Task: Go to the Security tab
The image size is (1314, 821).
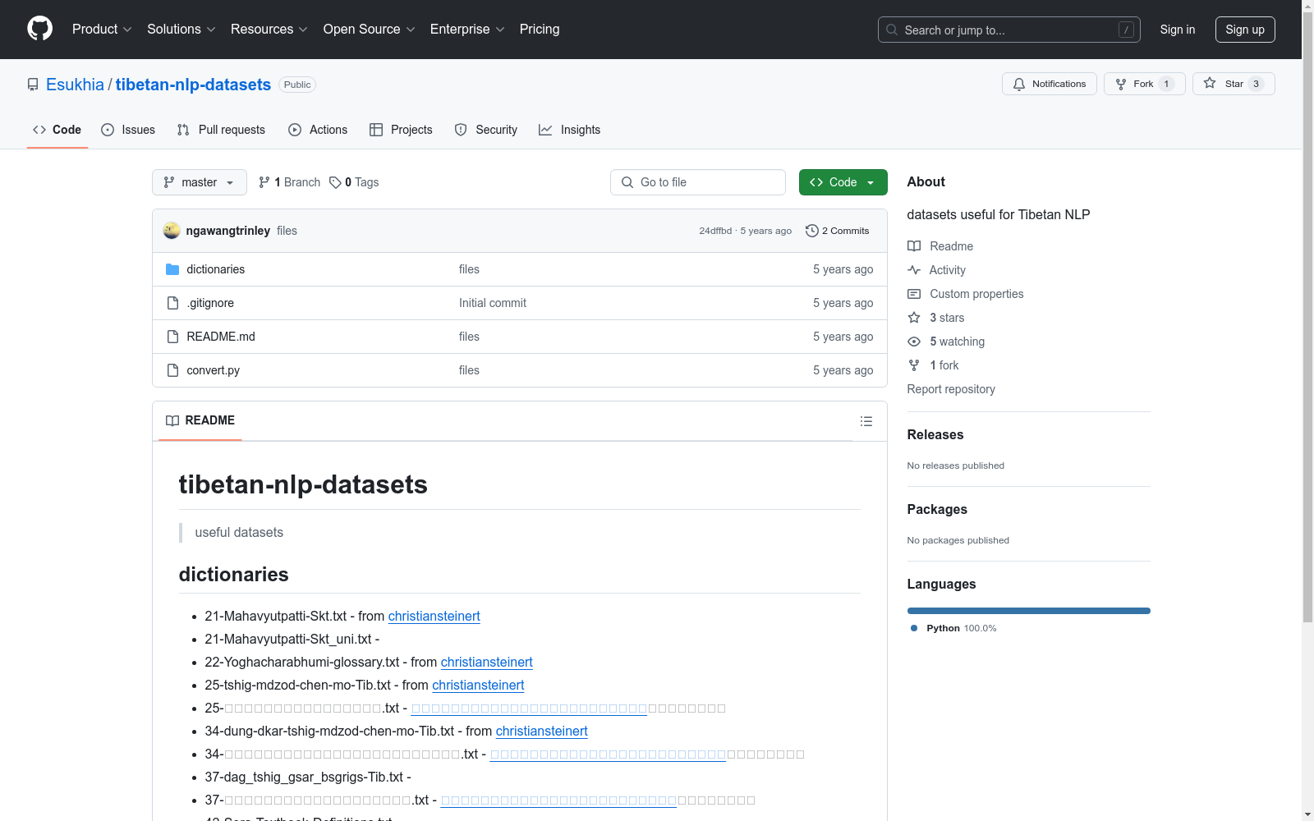Action: 486,130
